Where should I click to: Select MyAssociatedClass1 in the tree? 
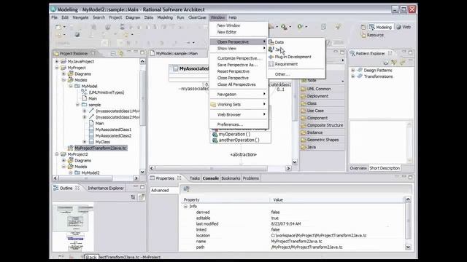tap(113, 130)
